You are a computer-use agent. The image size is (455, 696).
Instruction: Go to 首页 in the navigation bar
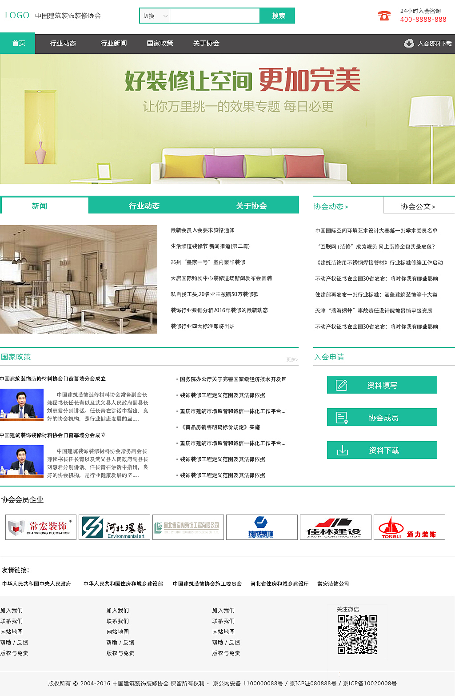[18, 43]
